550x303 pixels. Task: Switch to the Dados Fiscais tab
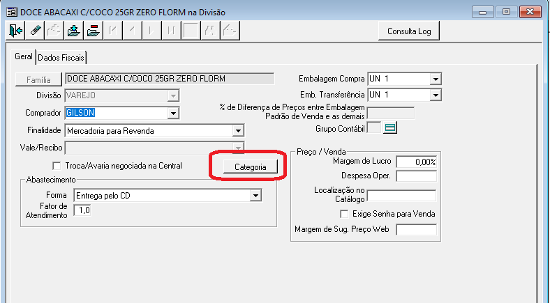pyautogui.click(x=61, y=58)
